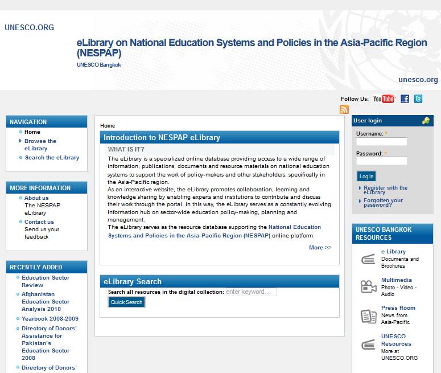Open Afghanistan Education Sector Analysis 2010
441x373 pixels.
pos(46,302)
